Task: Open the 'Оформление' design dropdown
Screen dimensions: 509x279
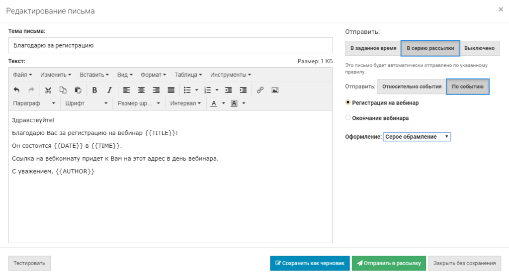Action: [x=417, y=137]
